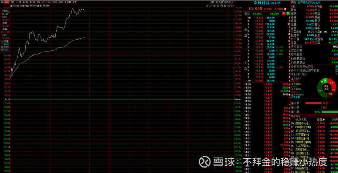The width and height of the screenshot is (338, 173).
Task: Click the 九转 indicator button
Action: pyautogui.click(x=221, y=2)
